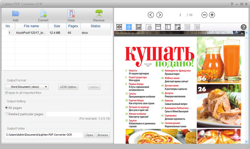The height and width of the screenshot is (149, 250).
Task: Go to the previous preview page
Action: 151,15
